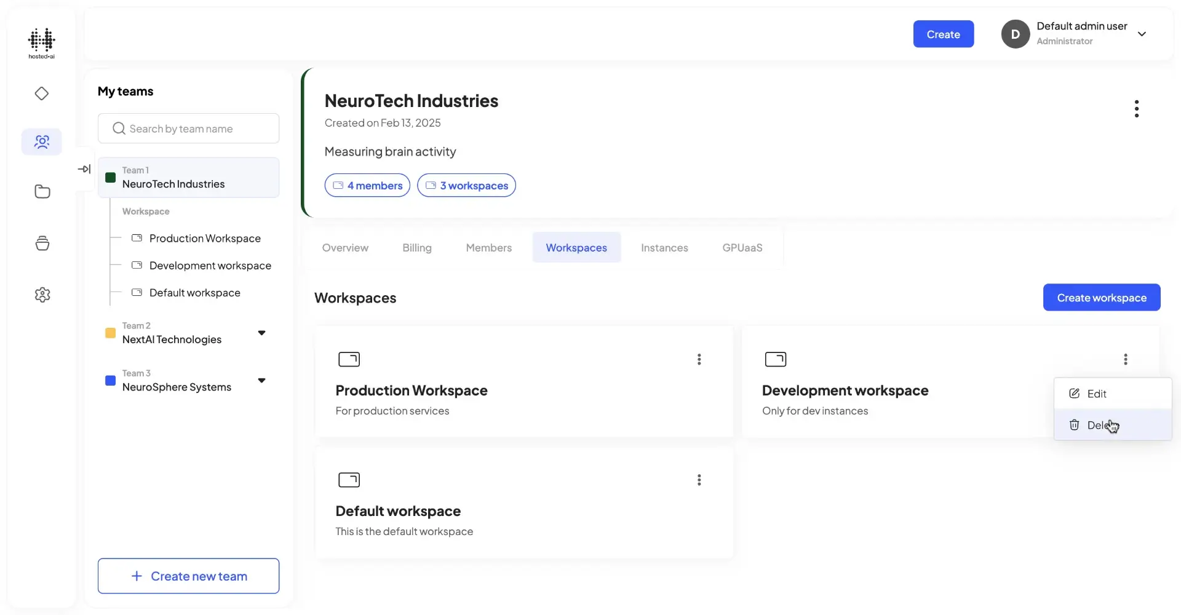1181x615 pixels.
Task: Click the hosted-ai logo
Action: pos(41,43)
